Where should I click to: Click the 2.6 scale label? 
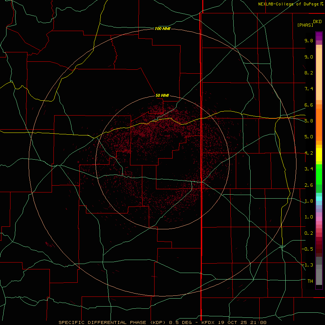[x=309, y=185]
